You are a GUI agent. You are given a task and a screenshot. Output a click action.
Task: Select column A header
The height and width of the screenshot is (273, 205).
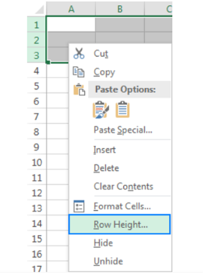point(71,9)
